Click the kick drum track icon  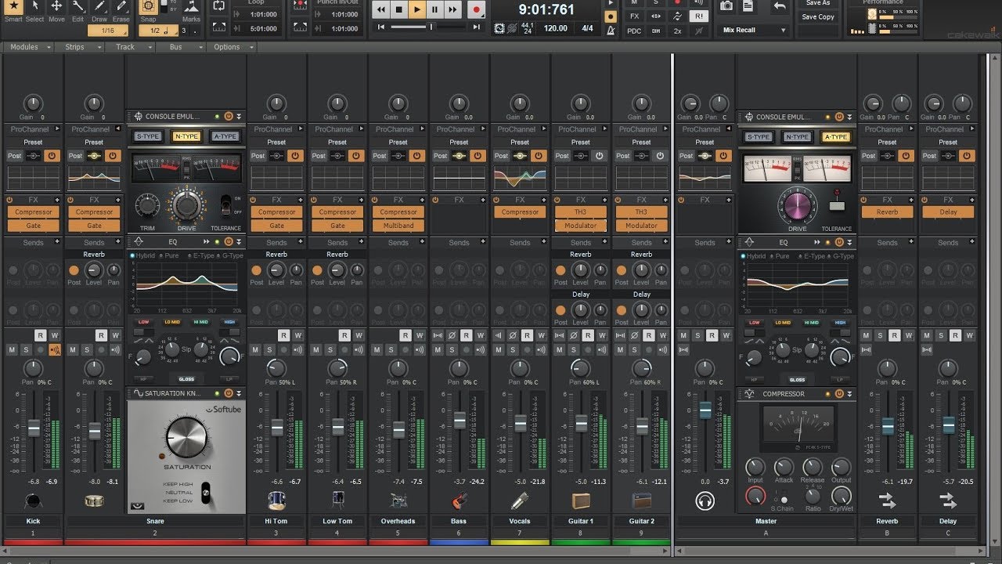tap(33, 501)
